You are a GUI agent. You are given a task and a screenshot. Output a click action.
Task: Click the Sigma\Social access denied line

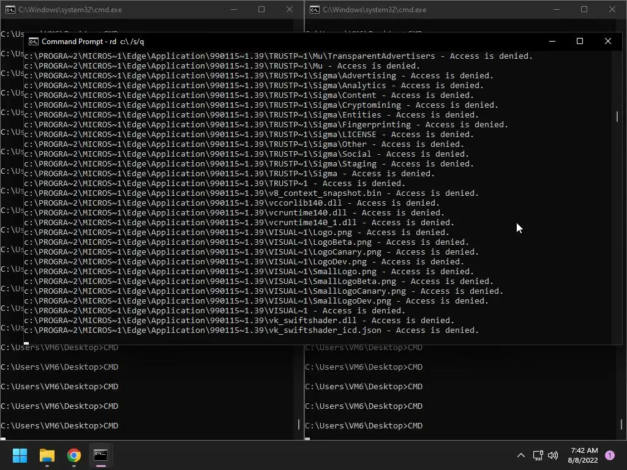coord(246,154)
